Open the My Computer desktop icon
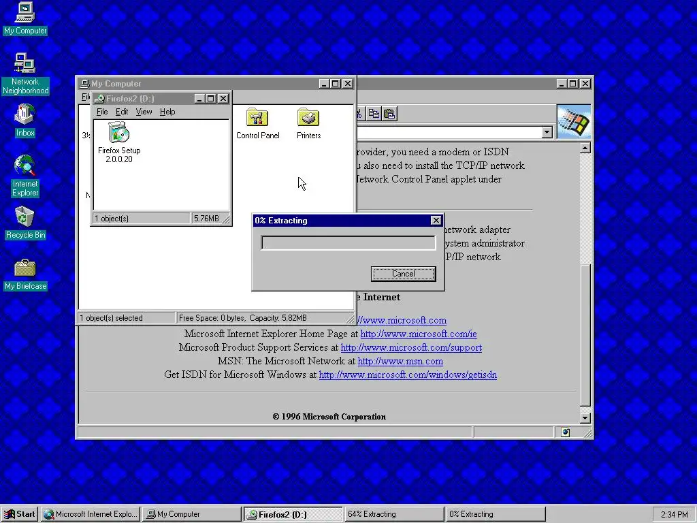The image size is (697, 523). [x=25, y=18]
